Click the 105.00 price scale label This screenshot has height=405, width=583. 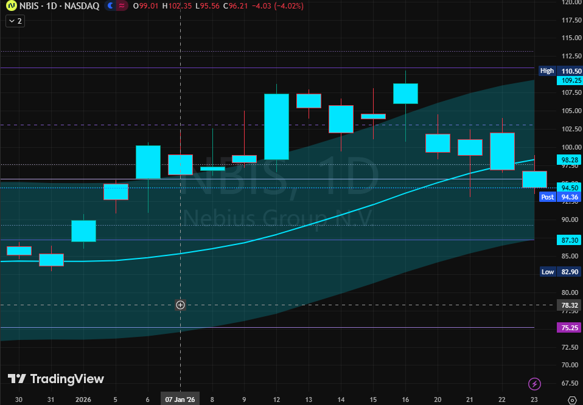(571, 111)
